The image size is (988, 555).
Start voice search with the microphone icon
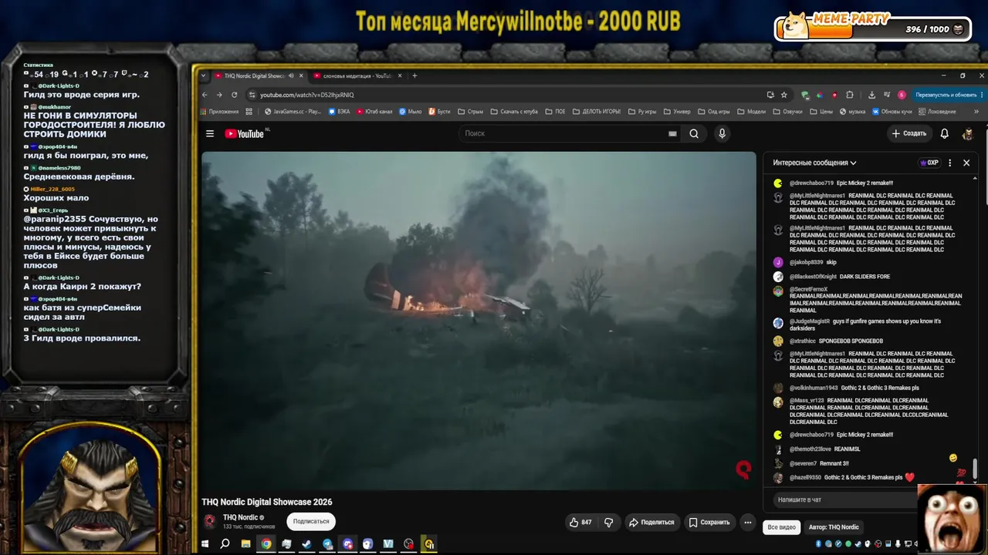coord(722,133)
